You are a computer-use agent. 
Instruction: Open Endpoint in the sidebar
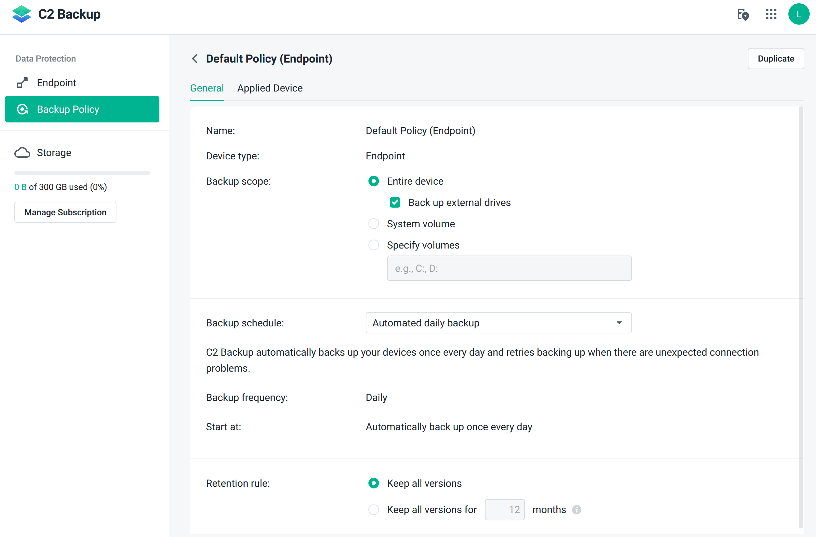[x=82, y=83]
